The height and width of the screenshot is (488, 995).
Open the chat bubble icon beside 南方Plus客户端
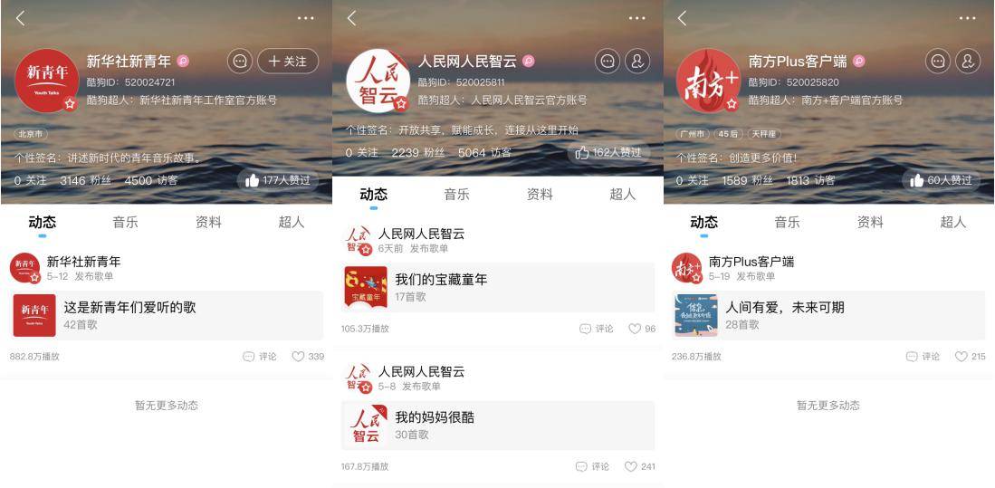[938, 61]
